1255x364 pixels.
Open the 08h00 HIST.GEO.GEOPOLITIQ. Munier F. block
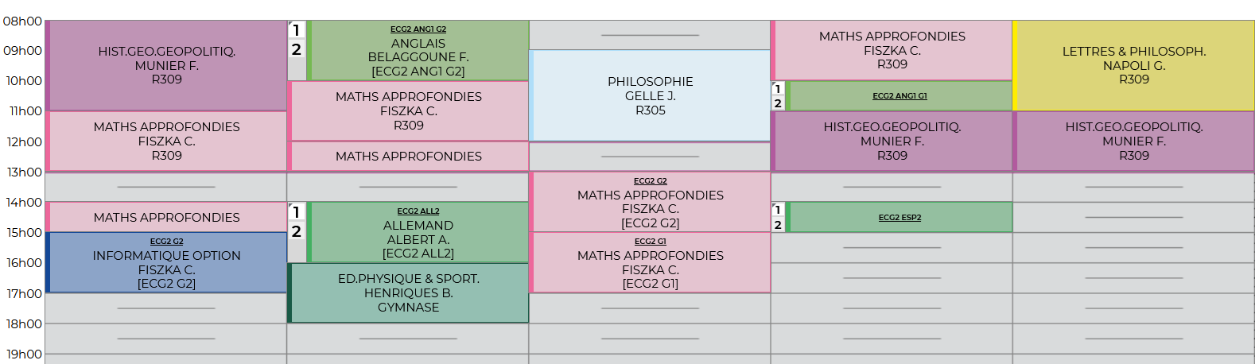(x=166, y=65)
